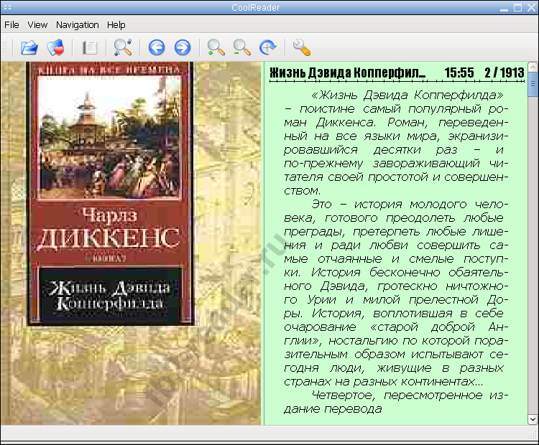Click the header title 'Жизнь Дэвида Копперфил…'
This screenshot has height=445, width=539.
(348, 72)
